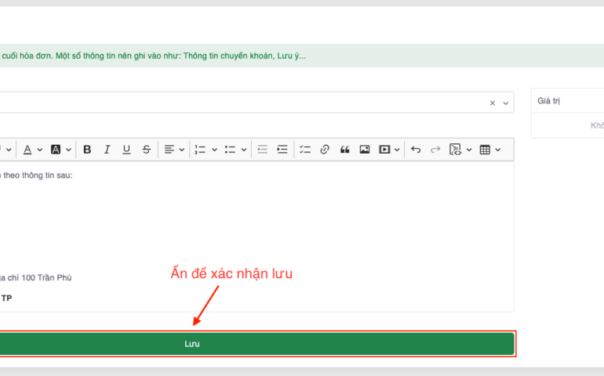Image resolution: width=604 pixels, height=376 pixels.
Task: Decrease indent of the paragraph
Action: [x=263, y=150]
